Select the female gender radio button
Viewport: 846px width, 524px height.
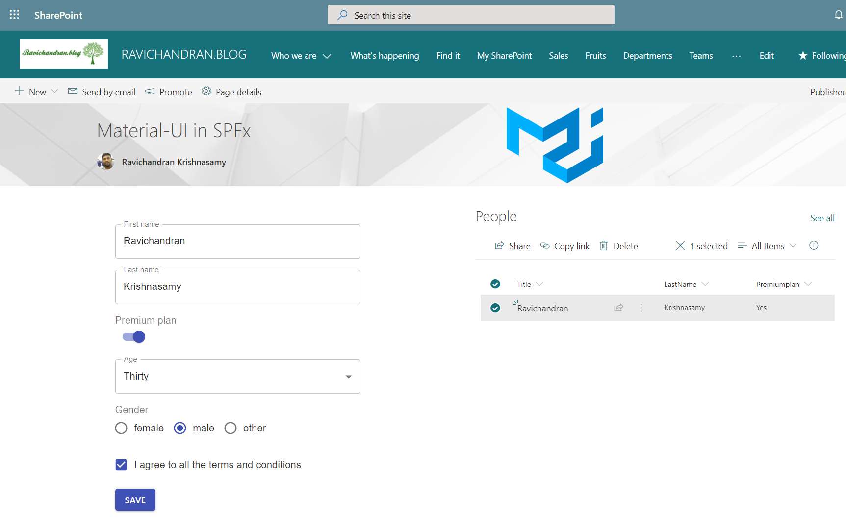(x=121, y=428)
